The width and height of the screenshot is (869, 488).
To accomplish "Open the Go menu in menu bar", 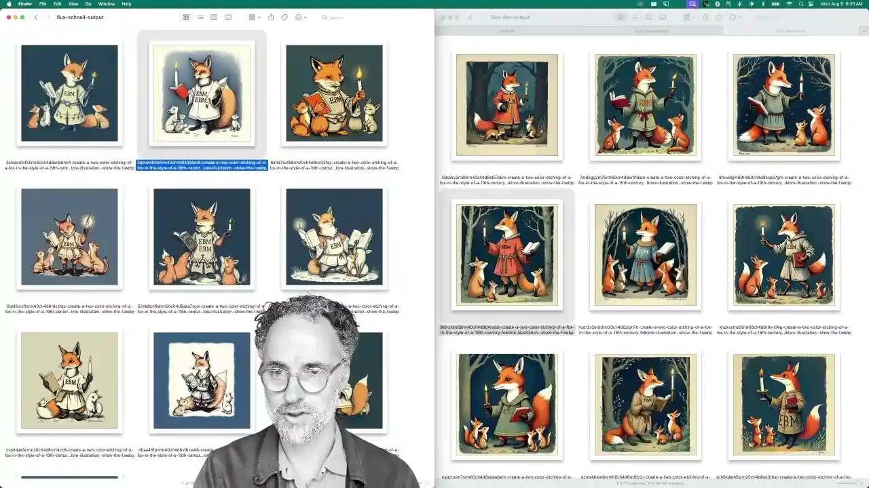I will coord(88,4).
